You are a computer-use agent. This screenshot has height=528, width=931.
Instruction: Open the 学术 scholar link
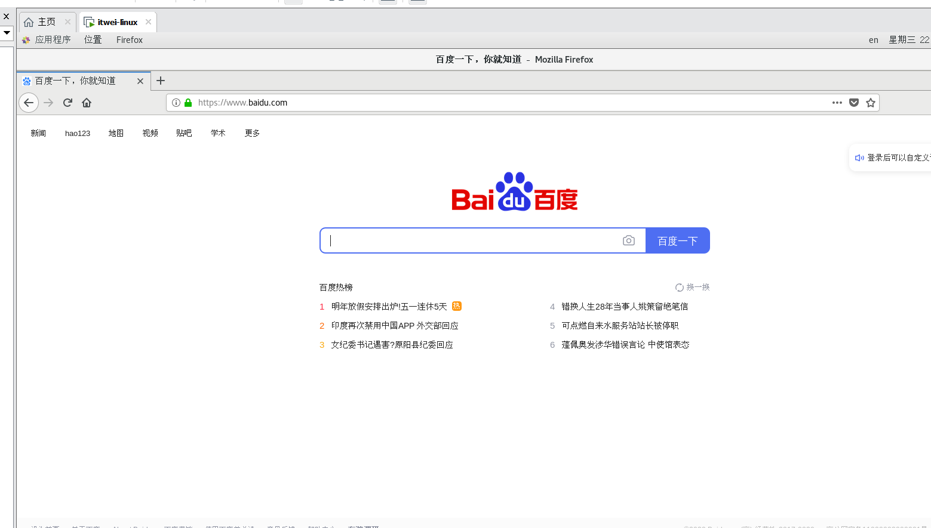pyautogui.click(x=218, y=133)
